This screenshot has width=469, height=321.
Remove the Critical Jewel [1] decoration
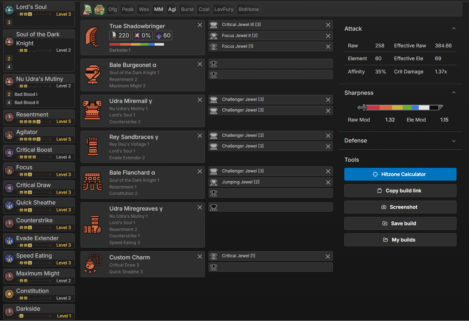pyautogui.click(x=328, y=257)
